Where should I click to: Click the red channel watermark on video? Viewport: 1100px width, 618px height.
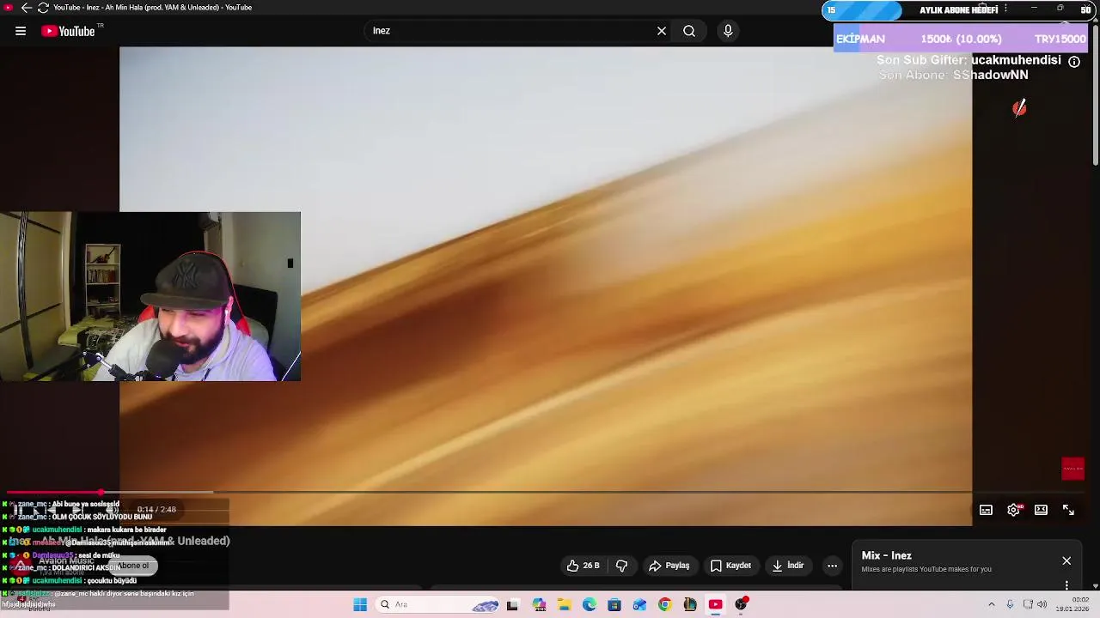pos(1072,469)
